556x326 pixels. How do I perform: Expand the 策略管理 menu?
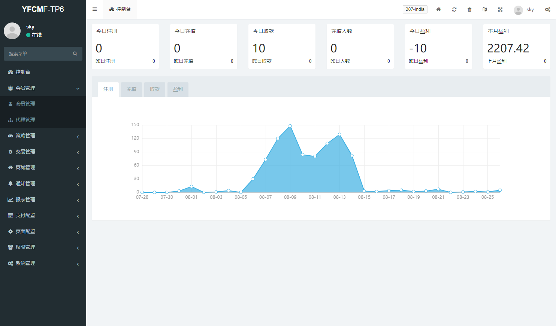pos(43,136)
